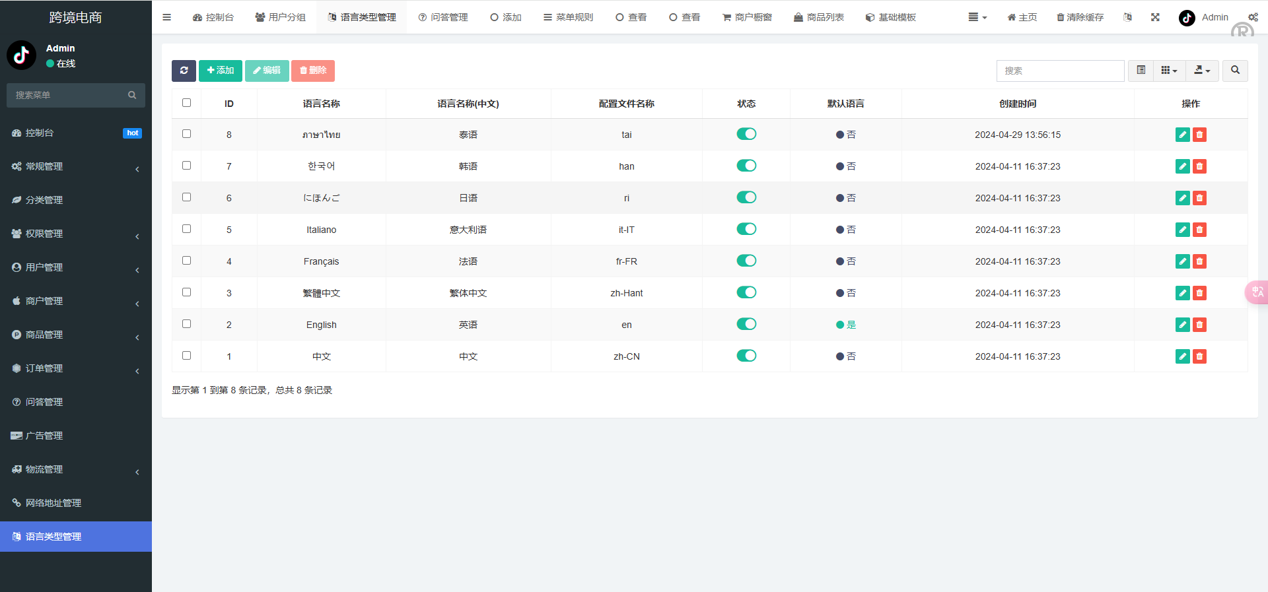The height and width of the screenshot is (592, 1268).
Task: Check the select-all checkbox in table header
Action: 186,103
